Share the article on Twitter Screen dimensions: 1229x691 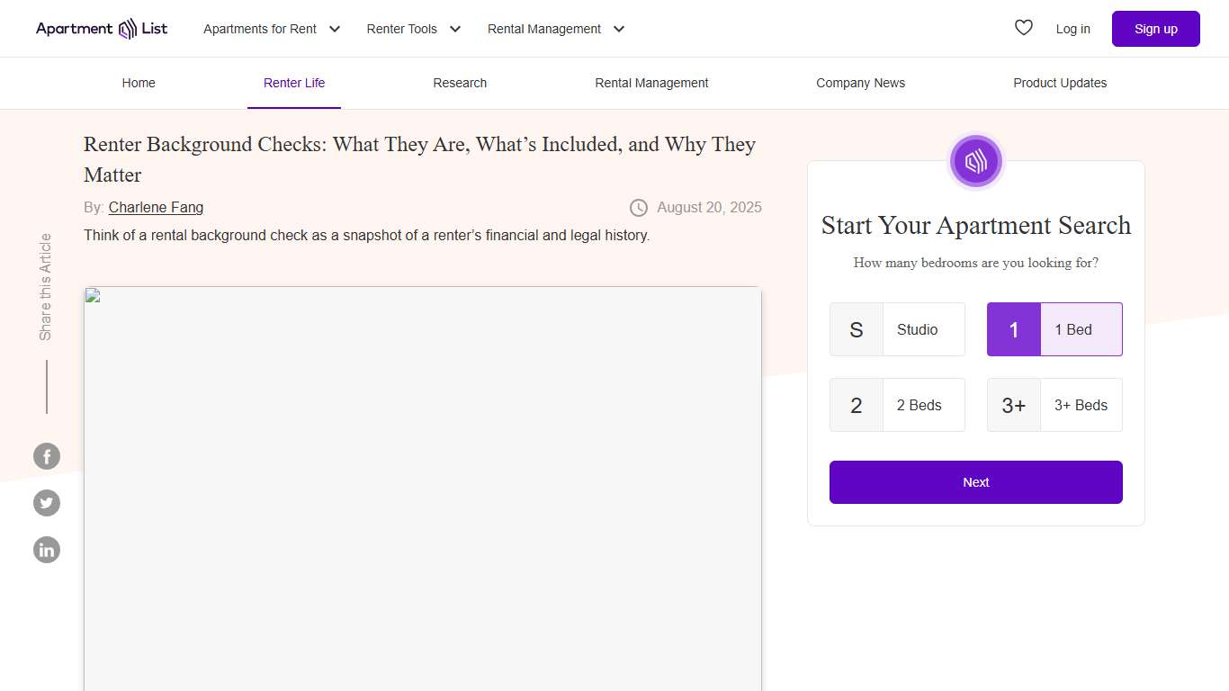pos(47,503)
